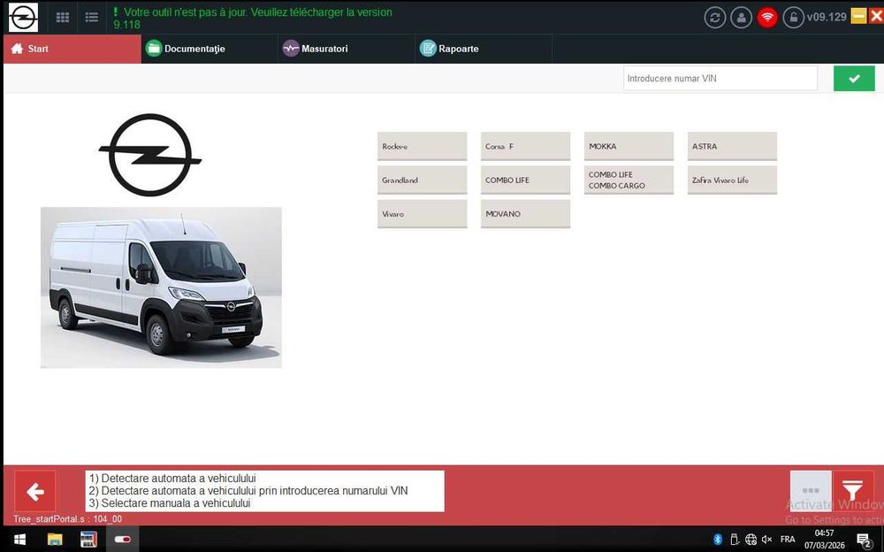Viewport: 884px width, 552px height.
Task: Open the list view icon
Action: click(91, 18)
